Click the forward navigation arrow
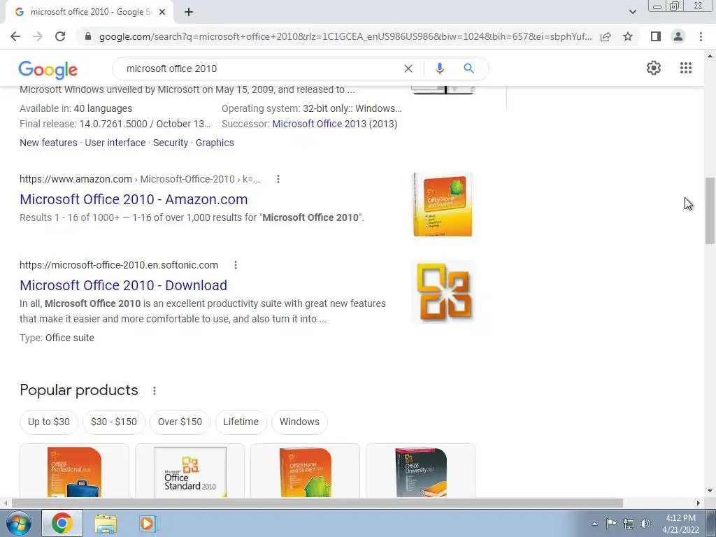This screenshot has height=537, width=716. click(x=38, y=36)
